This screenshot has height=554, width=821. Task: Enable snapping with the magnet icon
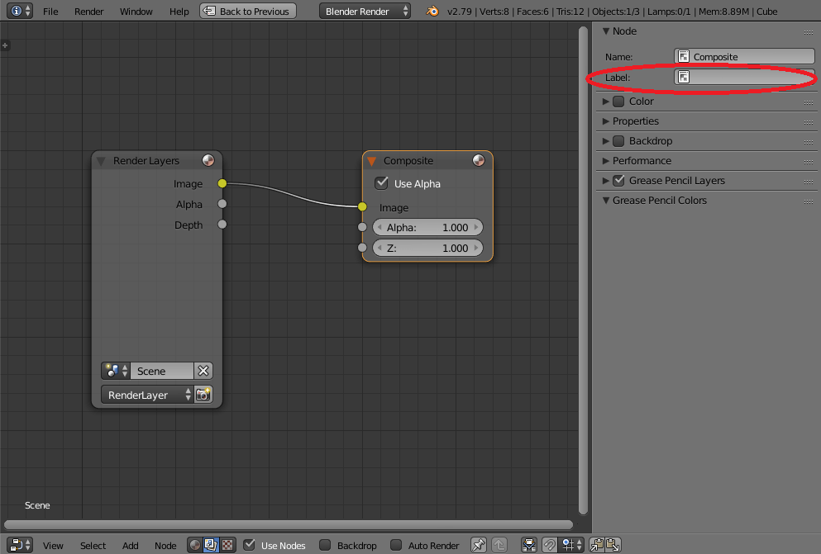tap(550, 545)
